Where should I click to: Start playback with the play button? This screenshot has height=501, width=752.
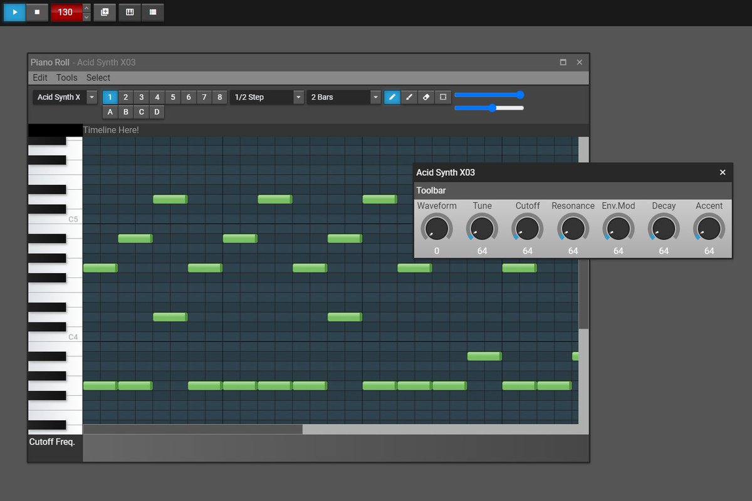(15, 12)
